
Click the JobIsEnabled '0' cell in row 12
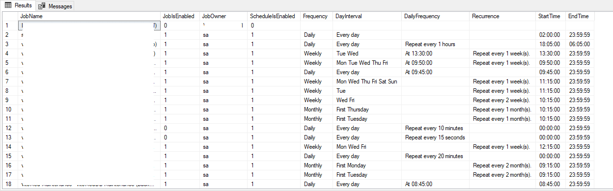pyautogui.click(x=181, y=128)
